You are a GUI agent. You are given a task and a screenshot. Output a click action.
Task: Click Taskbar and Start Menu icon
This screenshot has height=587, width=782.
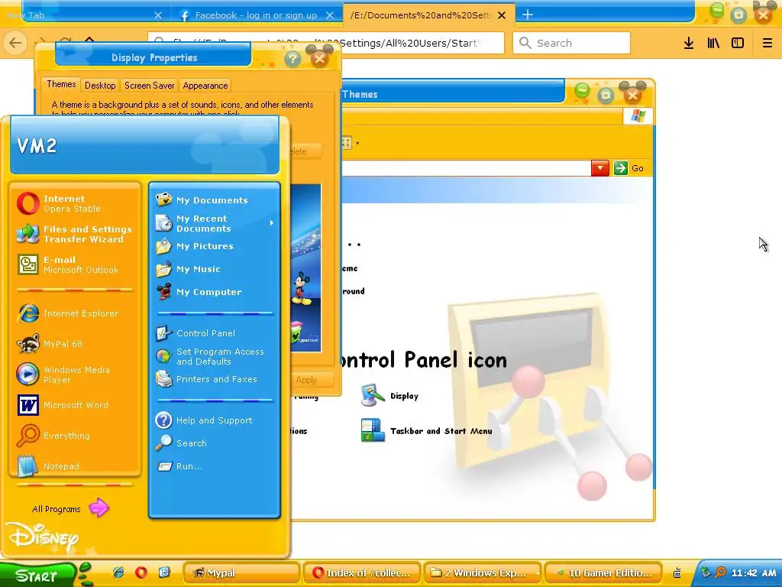pyautogui.click(x=426, y=431)
